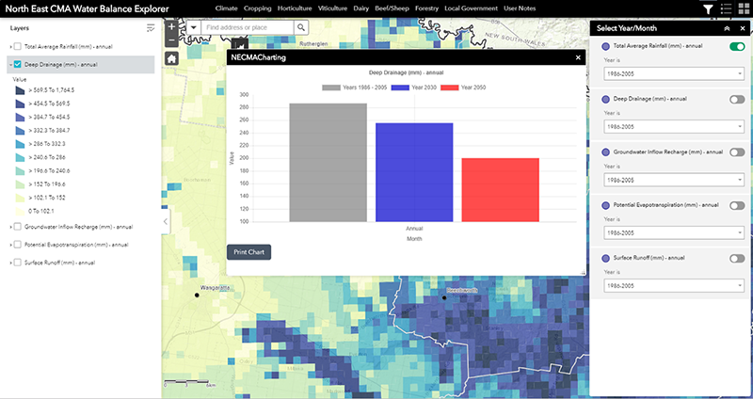Click the search magnifier icon
This screenshot has height=399, width=753.
click(x=301, y=28)
